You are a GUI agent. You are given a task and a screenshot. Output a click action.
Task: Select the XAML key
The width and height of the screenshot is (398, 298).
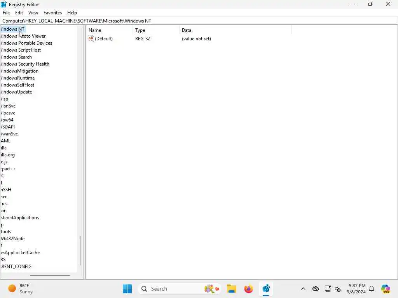point(5,140)
